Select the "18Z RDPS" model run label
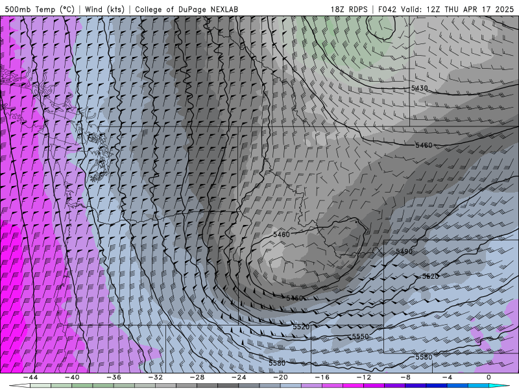This screenshot has width=519, height=389. (x=349, y=9)
